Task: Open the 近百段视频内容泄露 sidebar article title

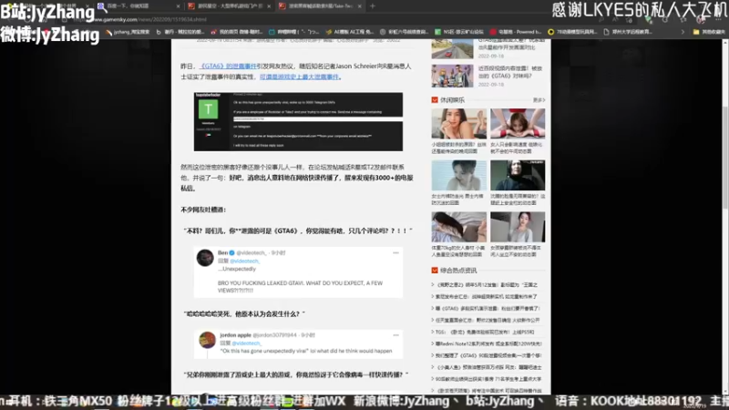Action: (x=510, y=72)
